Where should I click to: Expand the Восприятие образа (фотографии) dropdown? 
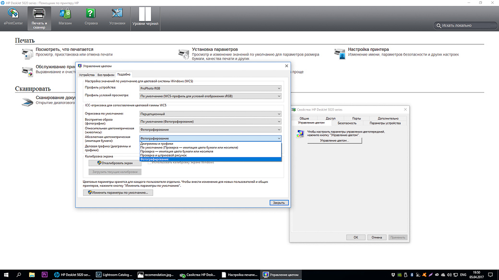click(x=210, y=121)
